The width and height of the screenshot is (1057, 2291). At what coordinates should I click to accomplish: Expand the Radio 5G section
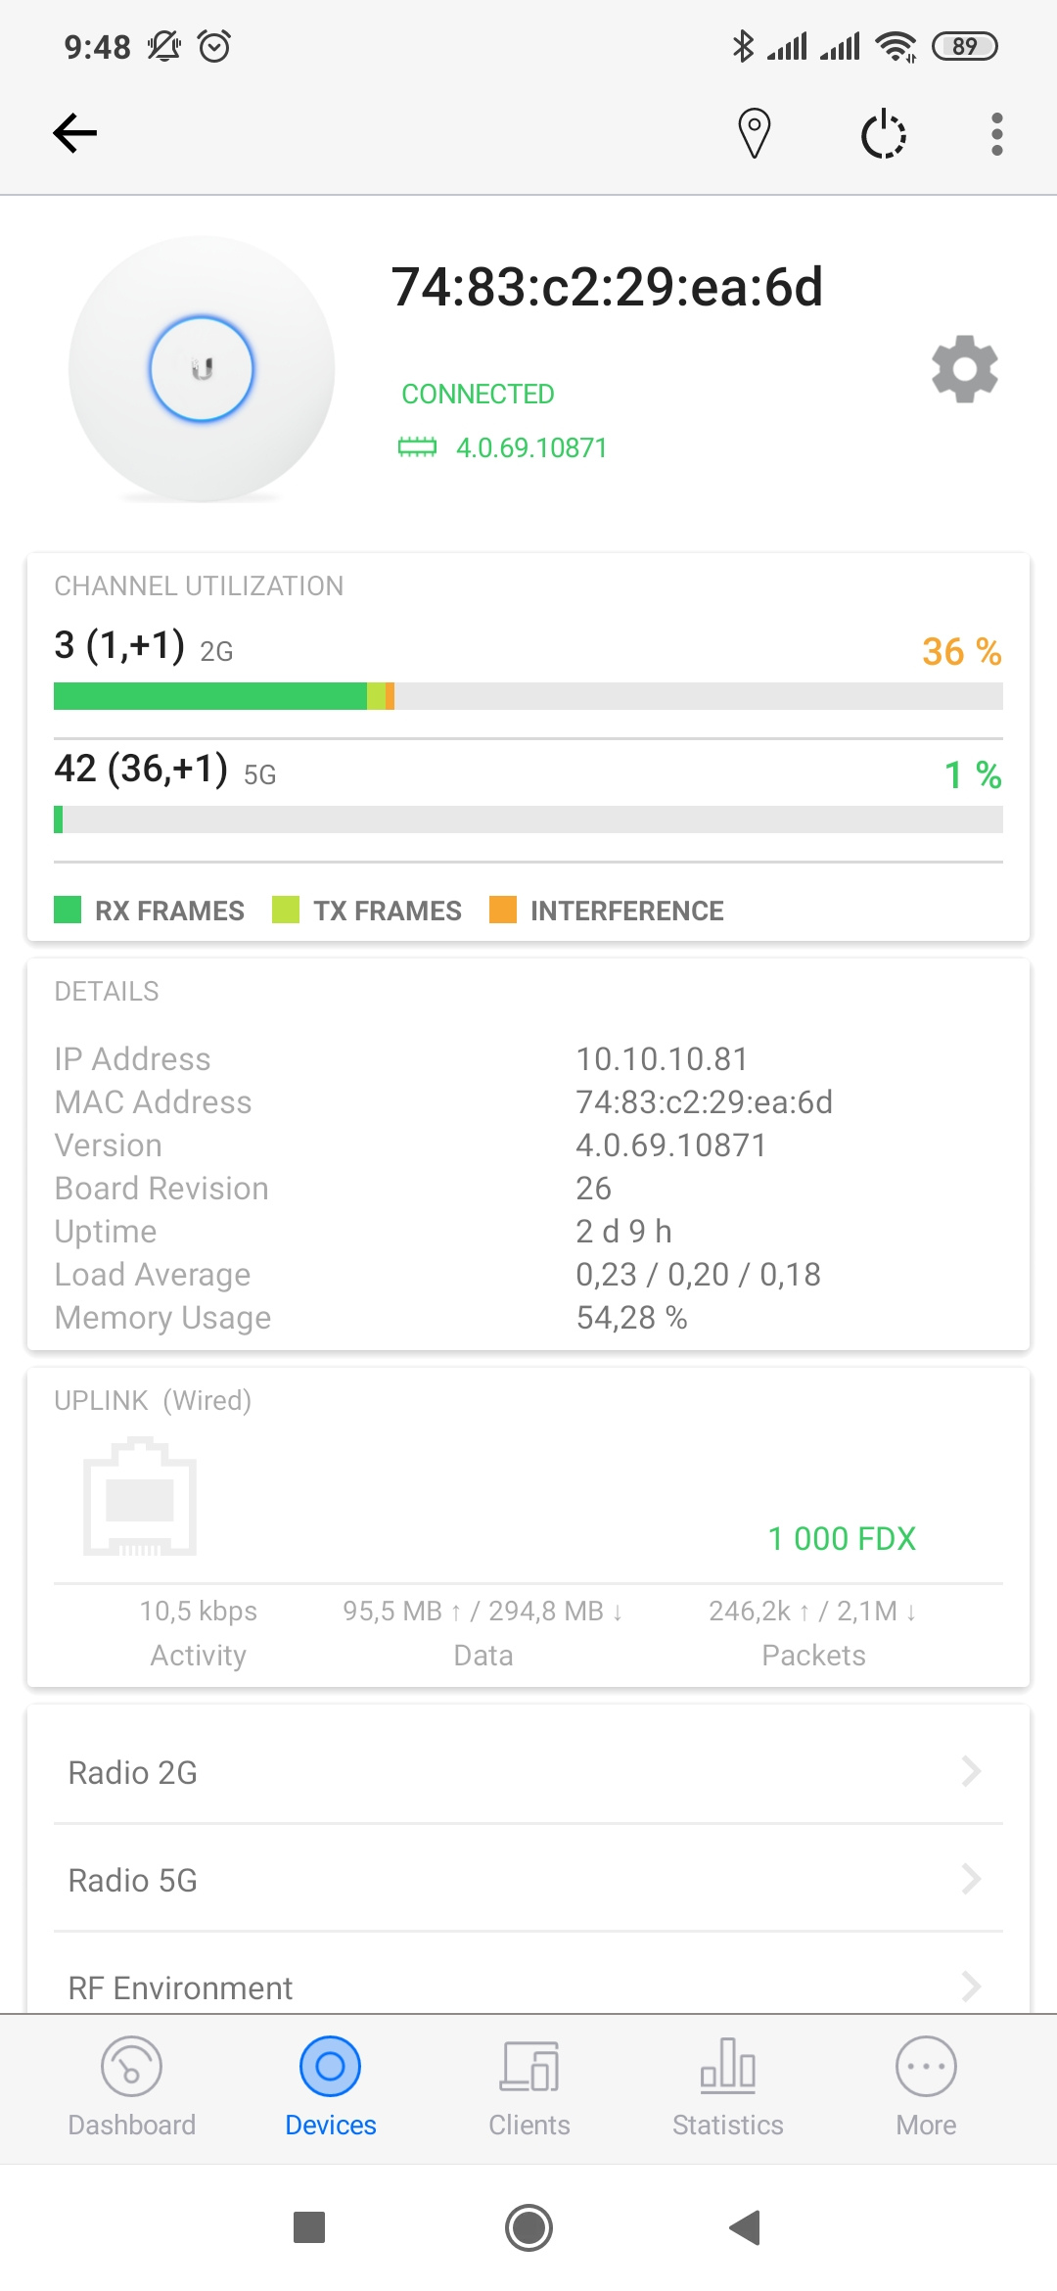coord(528,1880)
